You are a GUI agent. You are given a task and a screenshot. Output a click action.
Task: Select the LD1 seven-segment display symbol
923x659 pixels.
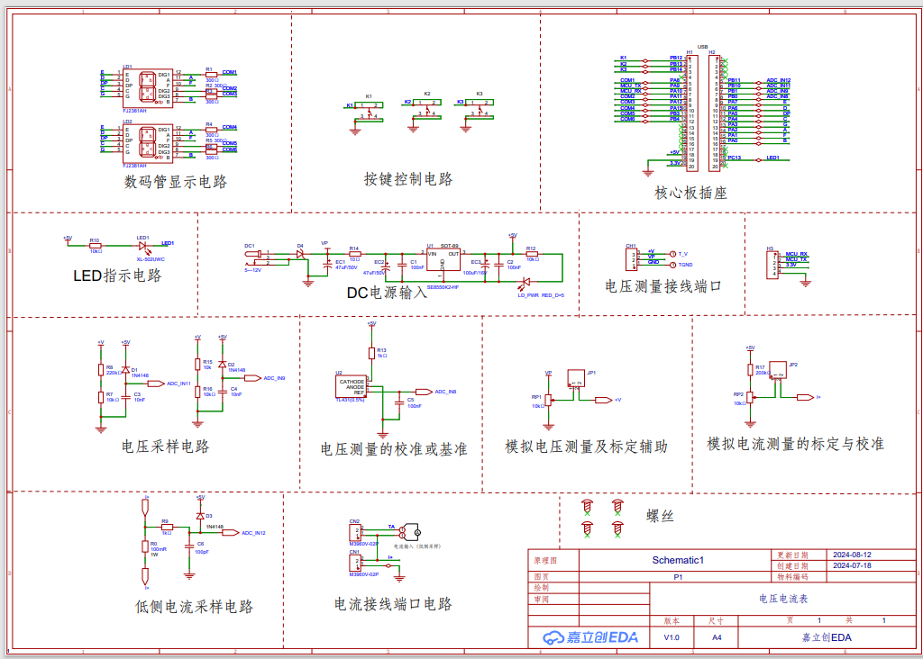pyautogui.click(x=148, y=87)
